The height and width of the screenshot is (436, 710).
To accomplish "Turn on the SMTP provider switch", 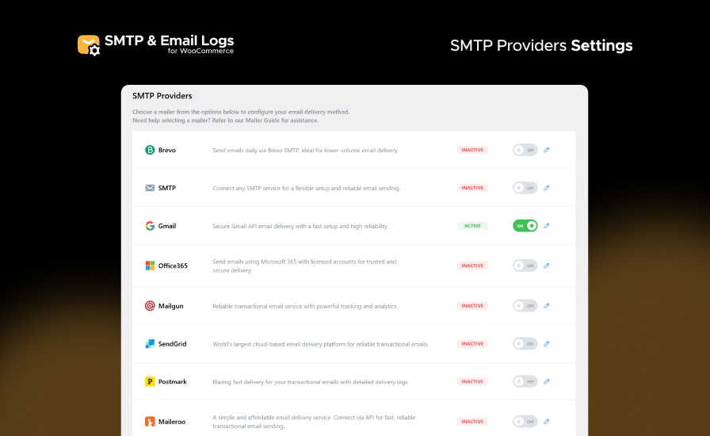I will (x=525, y=188).
